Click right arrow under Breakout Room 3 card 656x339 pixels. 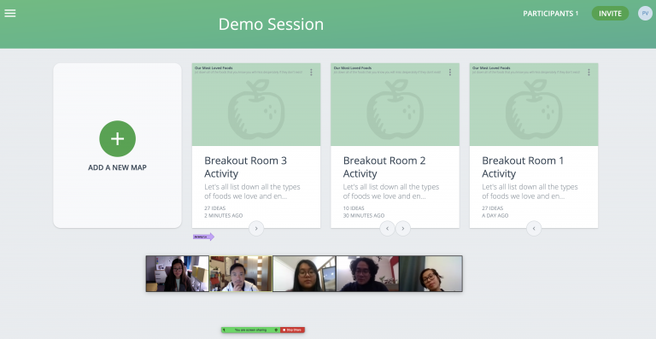point(256,229)
